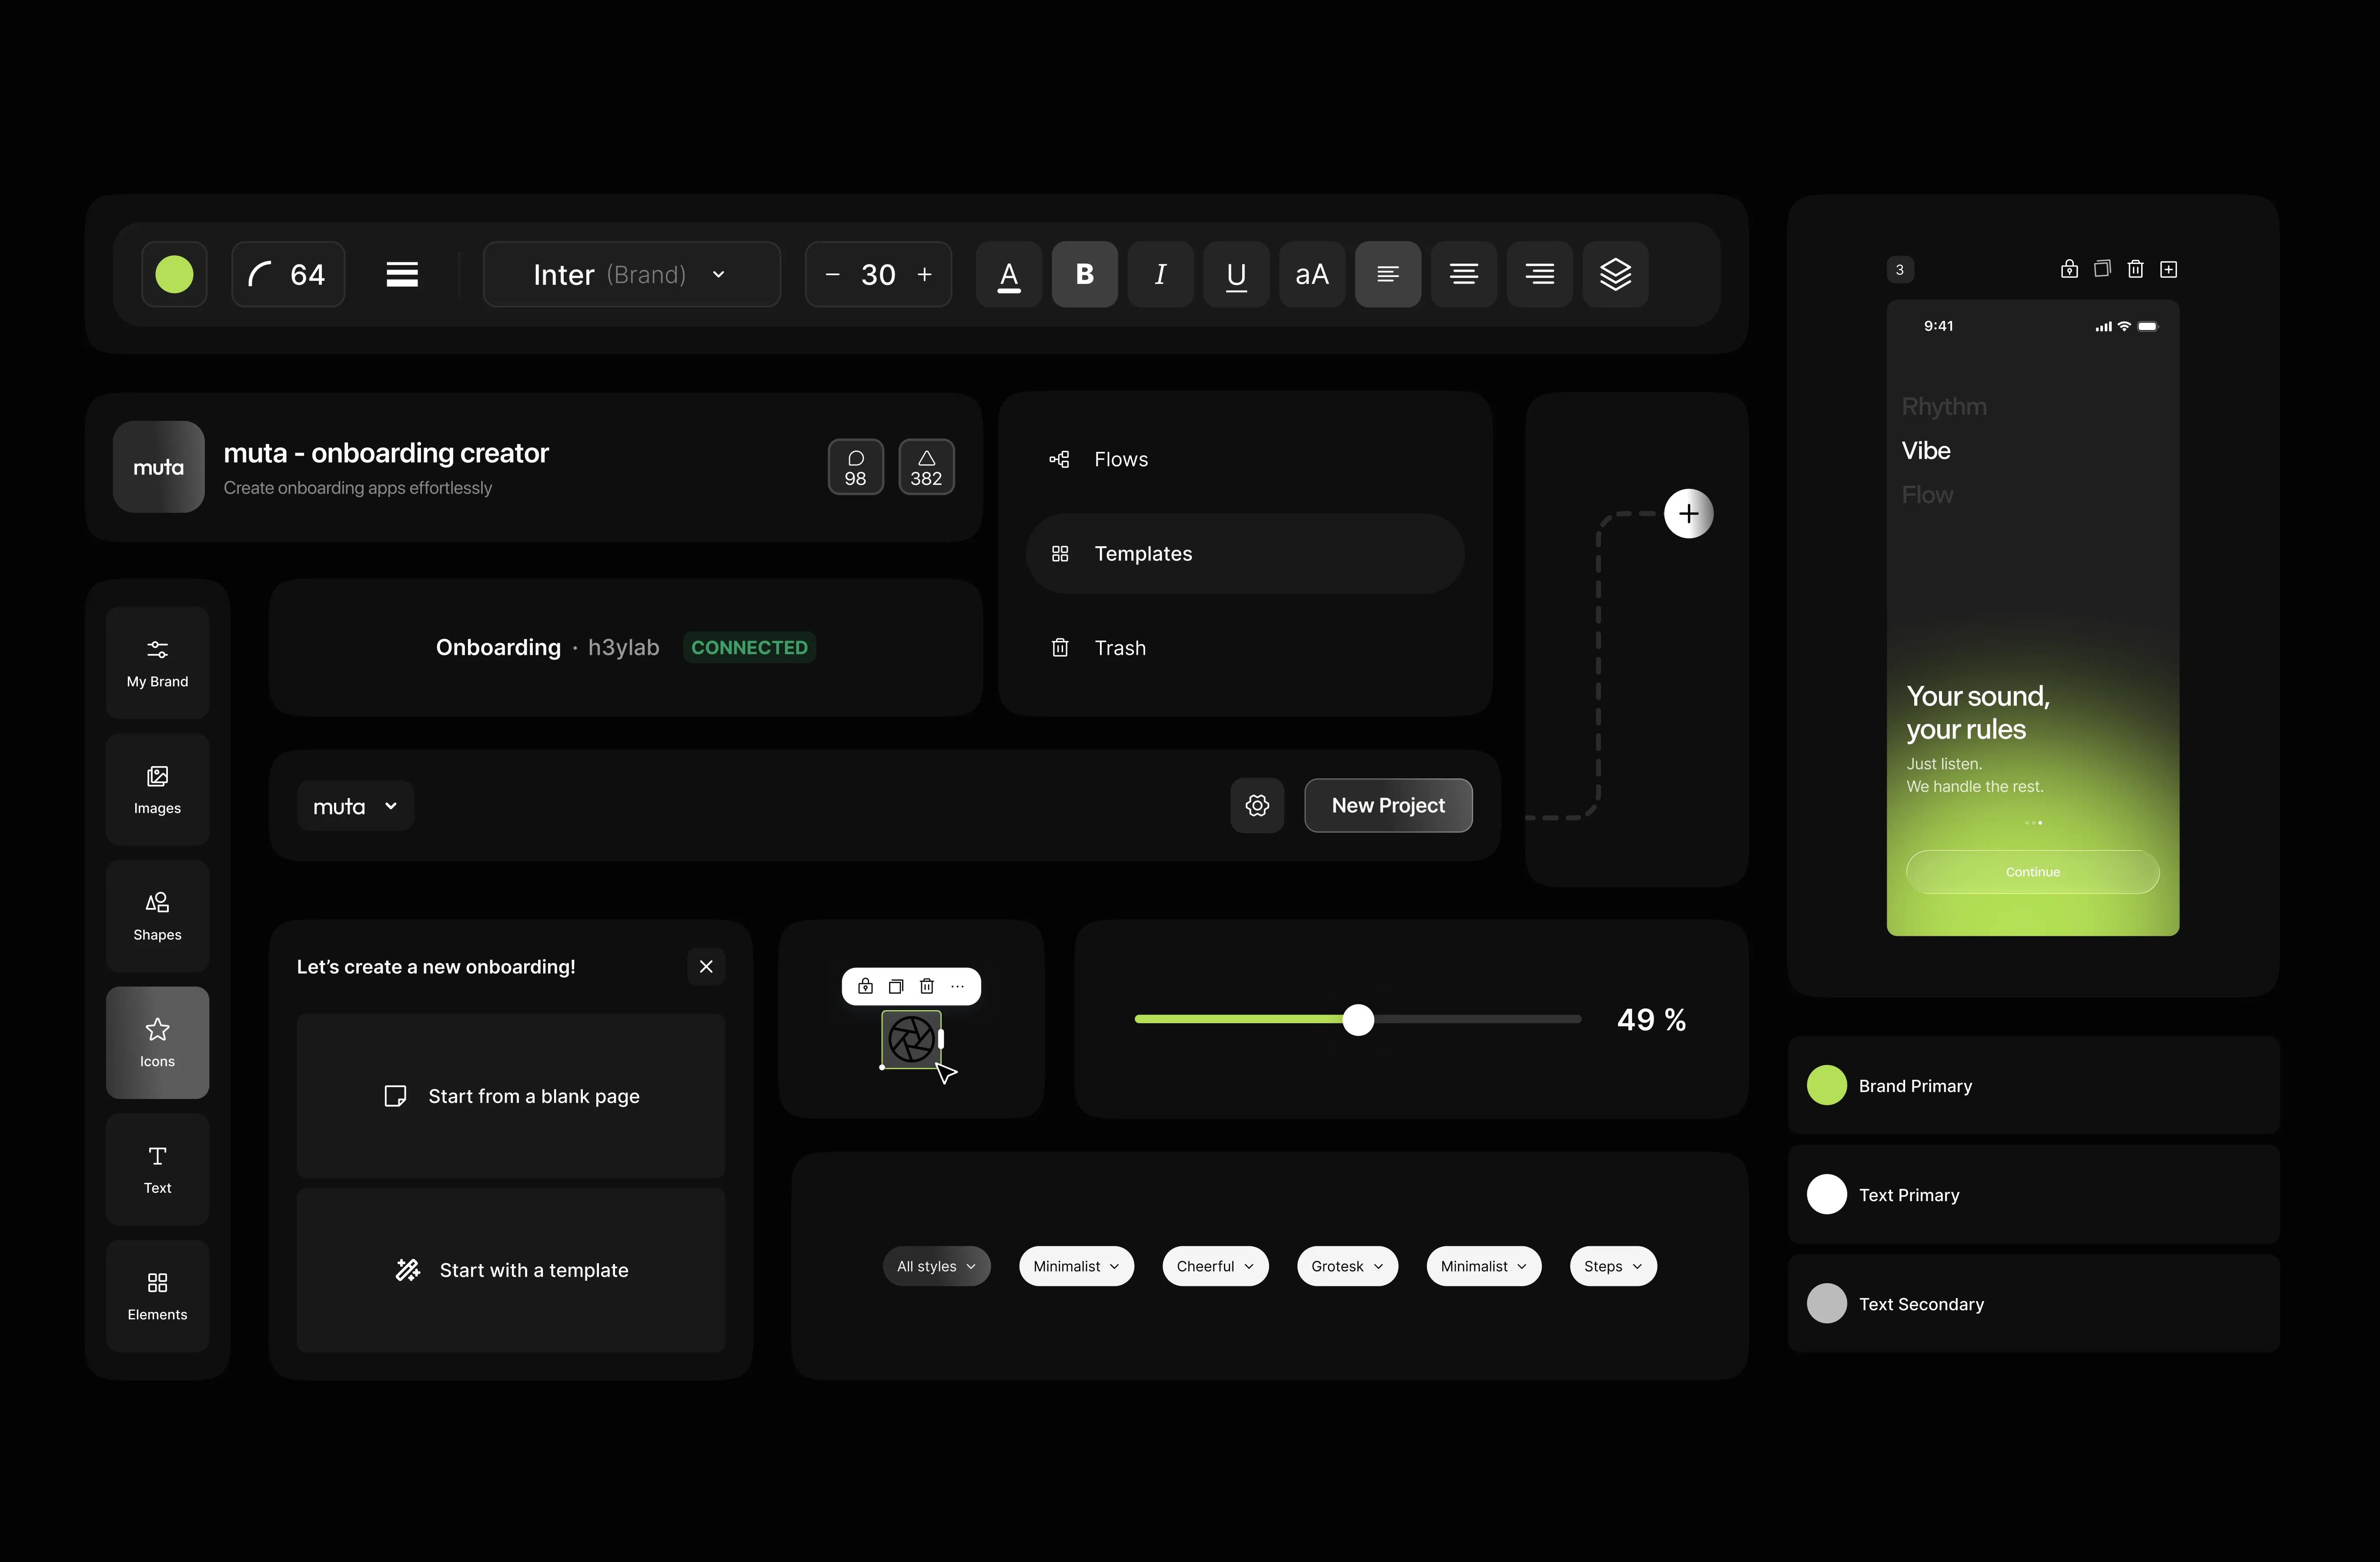
Task: Toggle italic formatting
Action: tap(1160, 274)
